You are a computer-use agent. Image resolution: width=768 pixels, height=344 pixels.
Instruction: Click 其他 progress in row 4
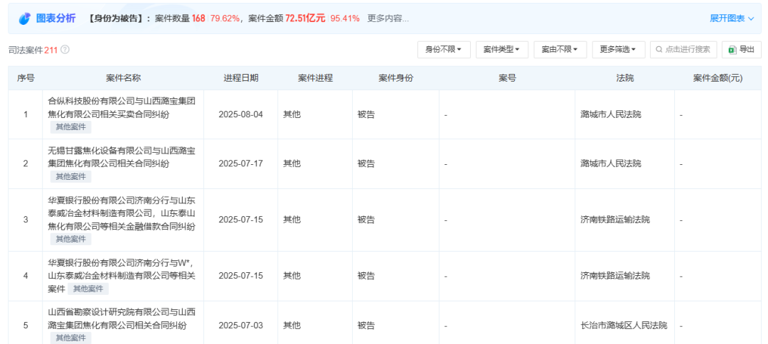tap(292, 276)
